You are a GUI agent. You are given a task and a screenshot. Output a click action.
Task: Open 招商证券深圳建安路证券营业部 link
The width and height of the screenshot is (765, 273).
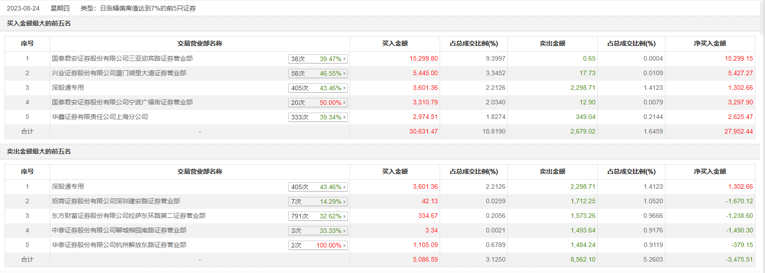[116, 201]
